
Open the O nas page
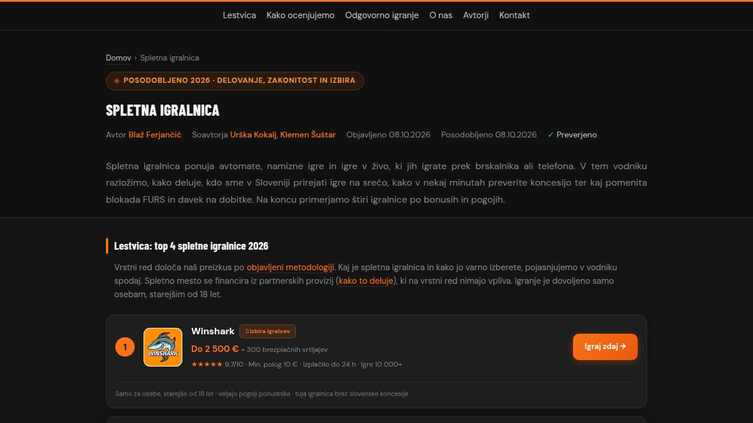(x=441, y=15)
